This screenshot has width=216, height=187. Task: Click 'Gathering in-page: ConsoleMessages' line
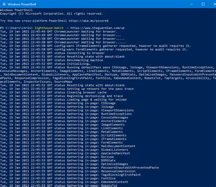click(64, 118)
